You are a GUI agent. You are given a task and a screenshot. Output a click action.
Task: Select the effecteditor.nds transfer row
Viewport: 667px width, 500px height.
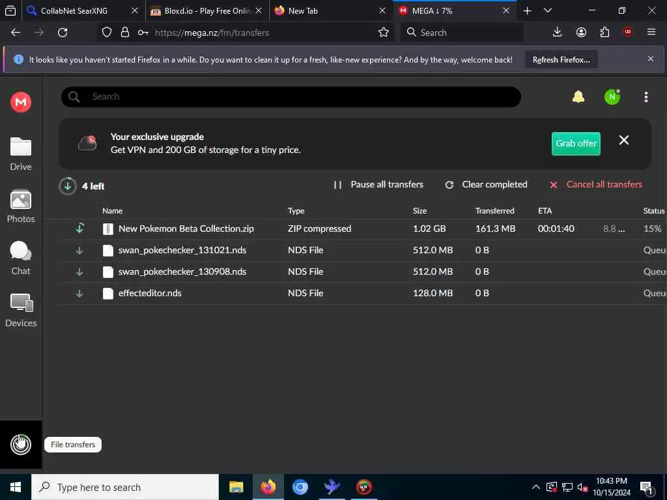363,294
